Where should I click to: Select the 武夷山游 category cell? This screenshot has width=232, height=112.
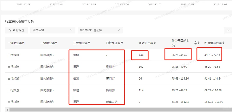[112, 102]
